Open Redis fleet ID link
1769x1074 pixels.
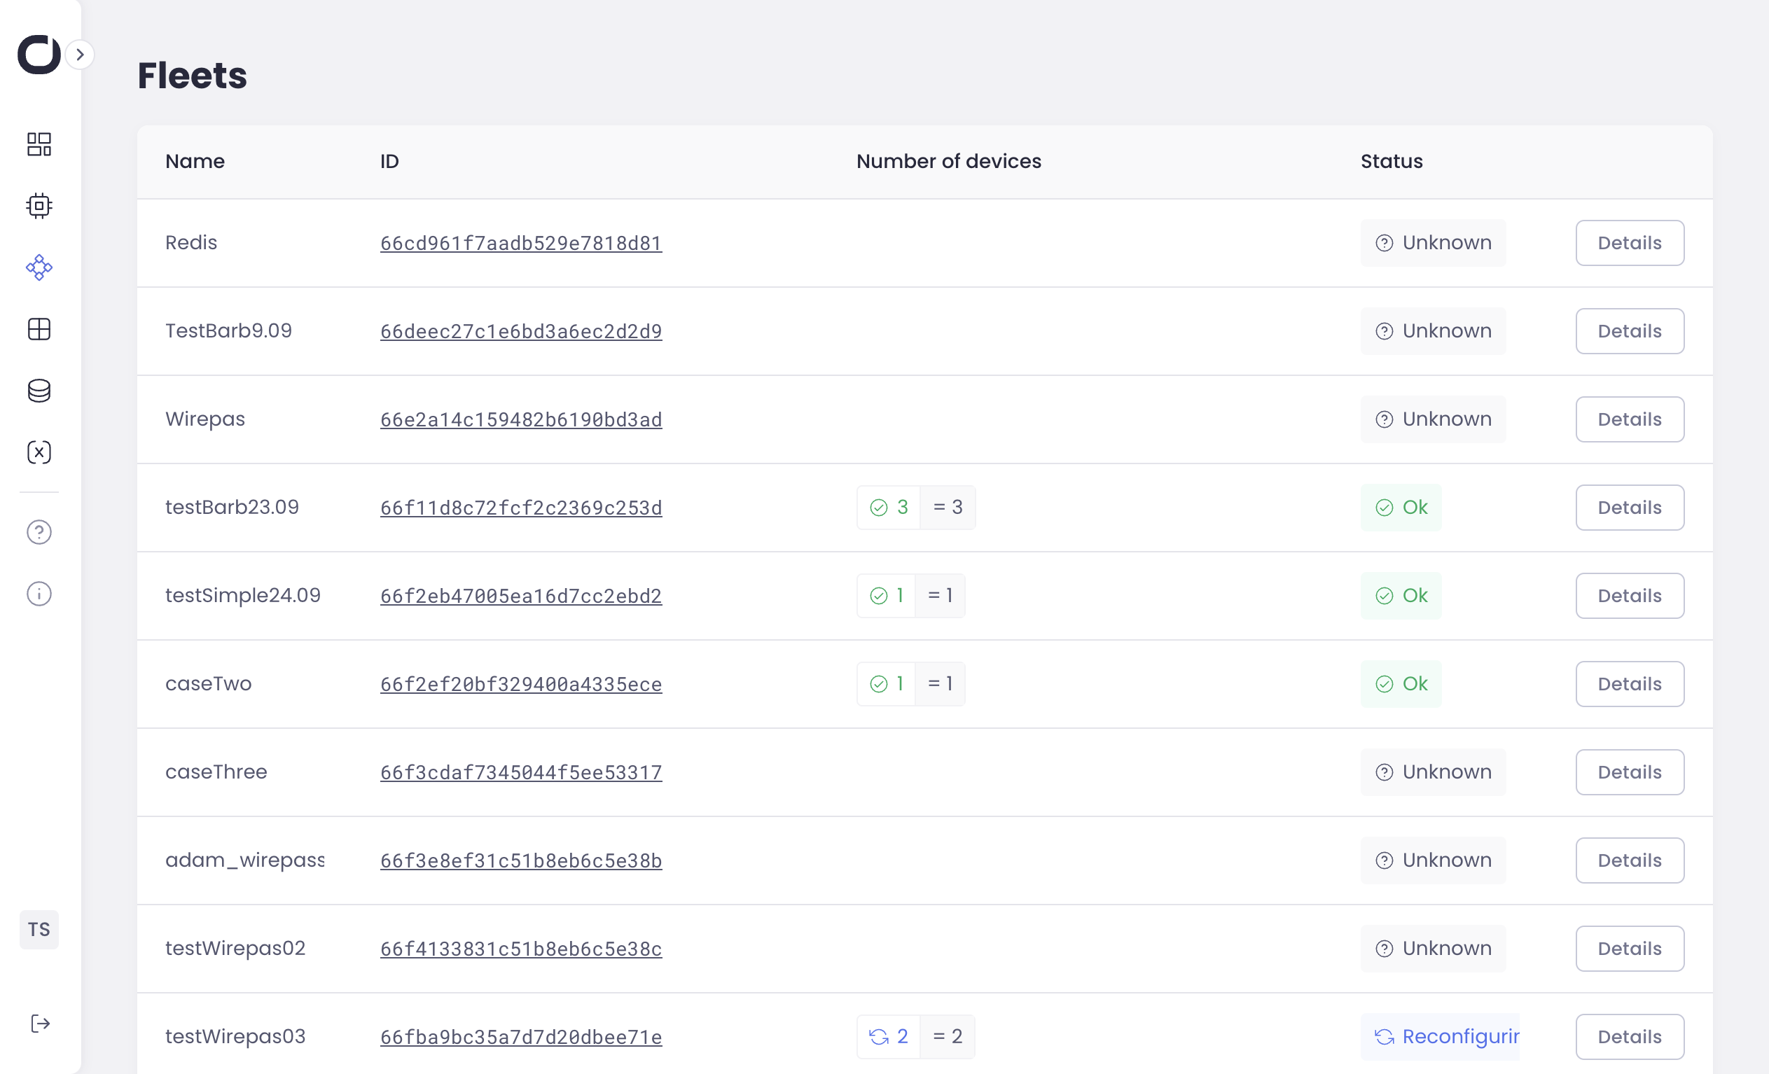pyautogui.click(x=520, y=244)
